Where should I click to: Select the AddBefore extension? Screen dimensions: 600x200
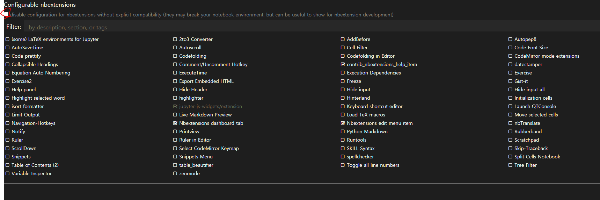[x=359, y=39]
